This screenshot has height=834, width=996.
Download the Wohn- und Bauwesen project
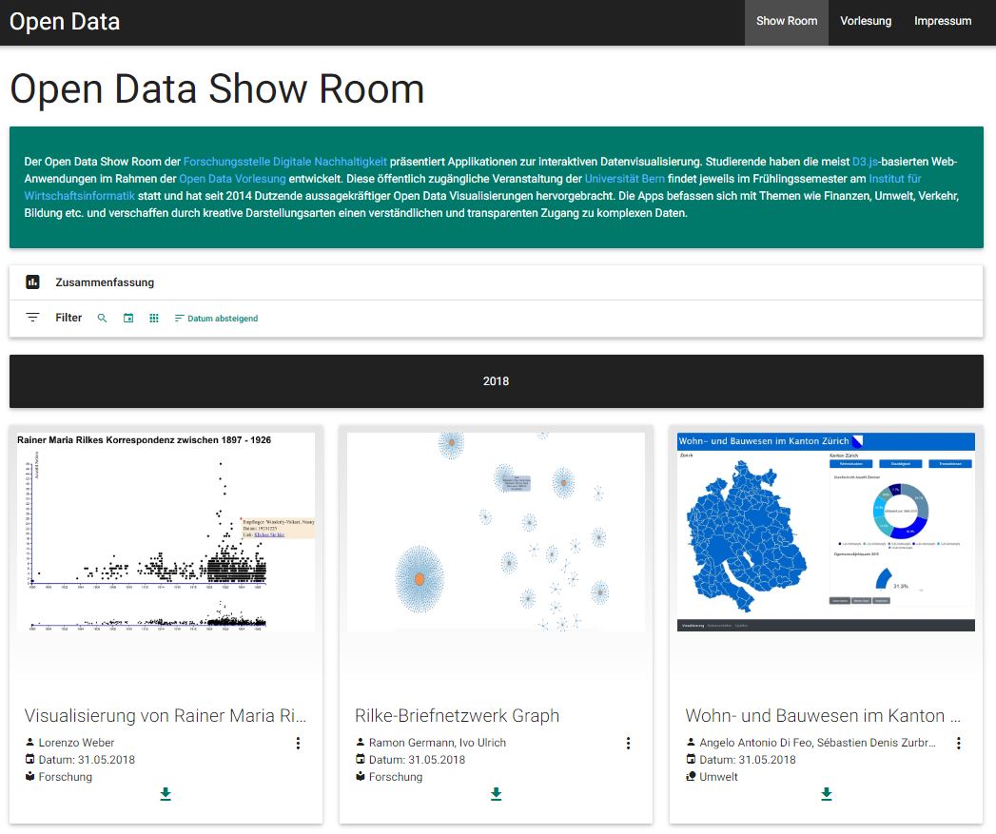click(x=826, y=794)
